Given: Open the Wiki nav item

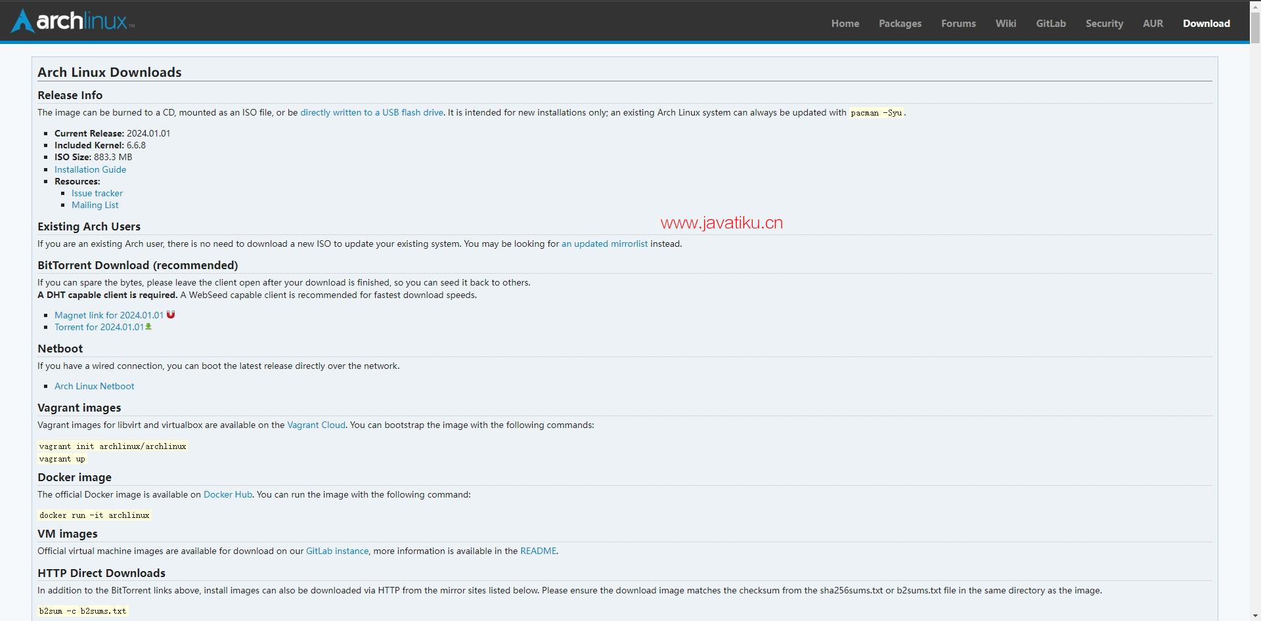Looking at the screenshot, I should [x=1006, y=23].
